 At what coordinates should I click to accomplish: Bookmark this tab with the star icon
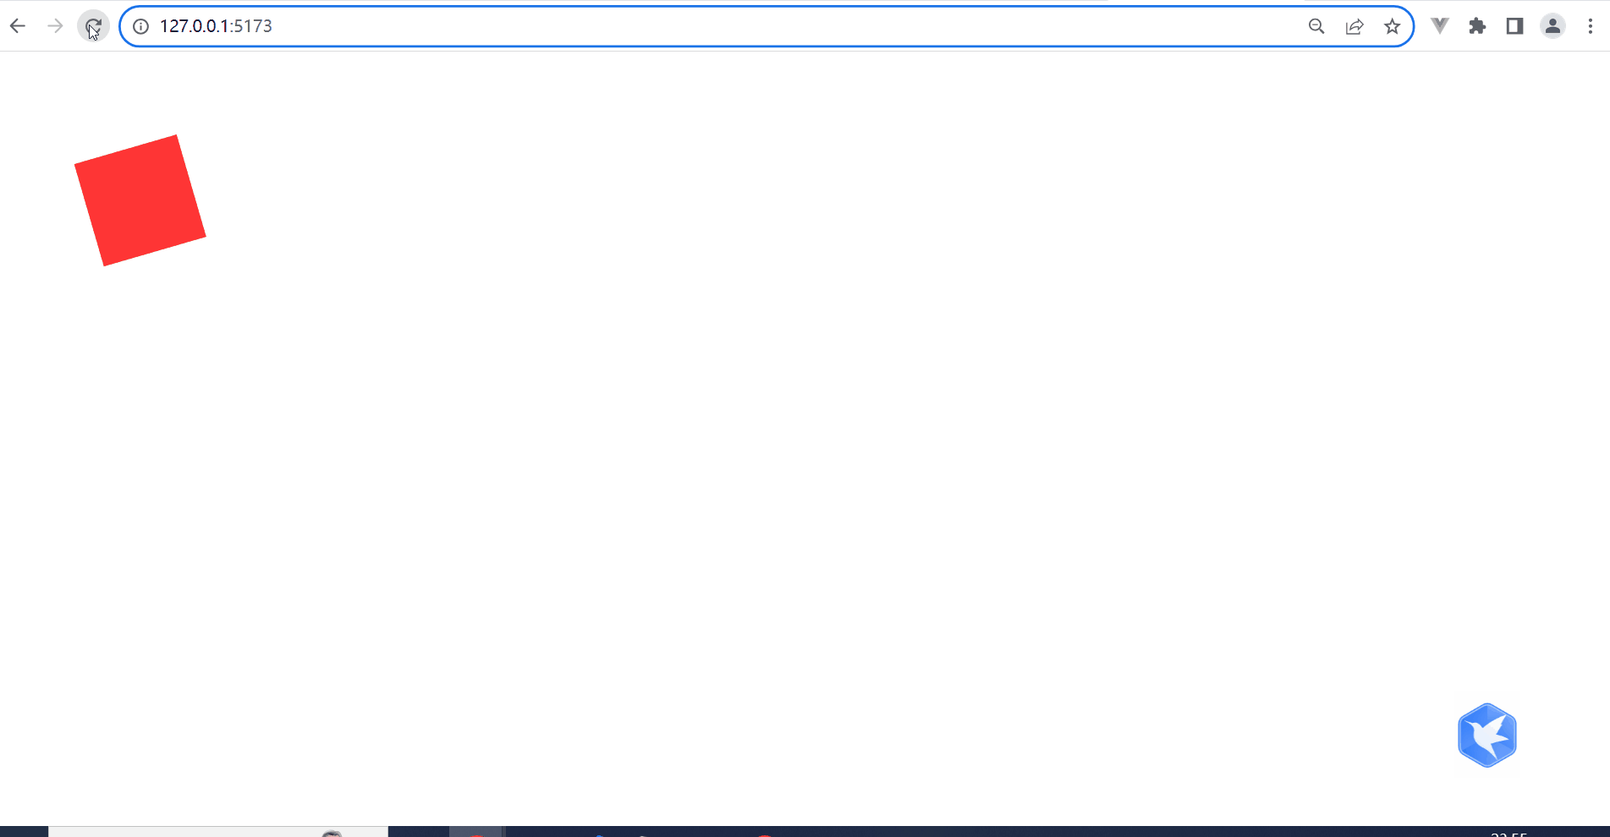[1393, 26]
